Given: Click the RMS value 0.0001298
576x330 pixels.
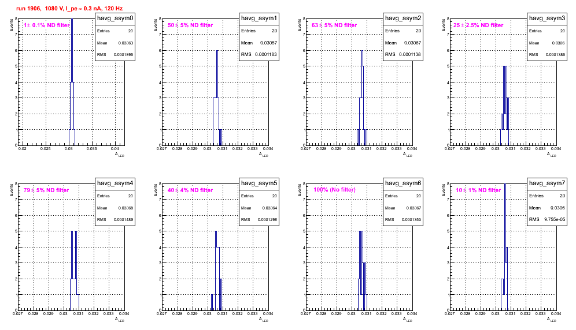Looking at the screenshot, I should [x=267, y=220].
